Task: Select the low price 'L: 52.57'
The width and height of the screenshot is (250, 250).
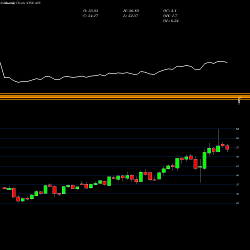Action: (x=130, y=16)
